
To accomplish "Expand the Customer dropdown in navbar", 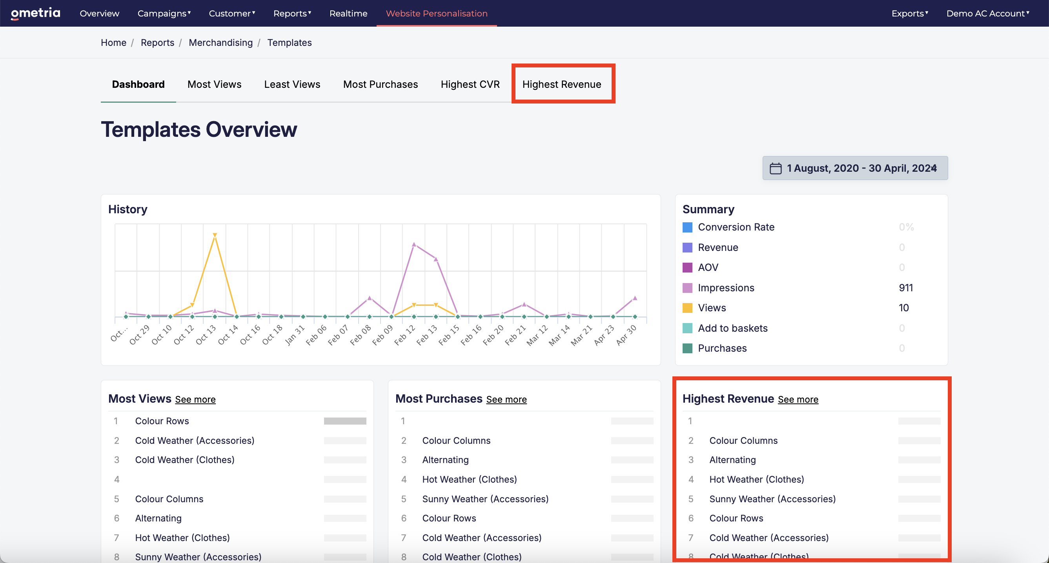I will 232,13.
